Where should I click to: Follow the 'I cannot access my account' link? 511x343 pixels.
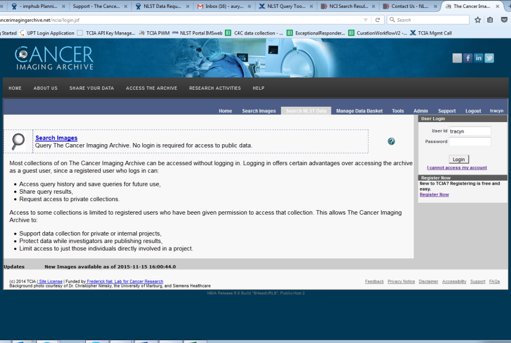click(x=457, y=168)
